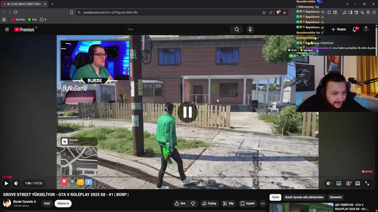The width and height of the screenshot is (378, 212).
Task: Open YouTube notifications bell
Action: point(355,29)
